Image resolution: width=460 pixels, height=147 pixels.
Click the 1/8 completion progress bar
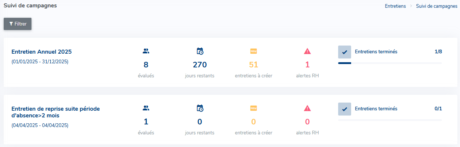pyautogui.click(x=390, y=63)
